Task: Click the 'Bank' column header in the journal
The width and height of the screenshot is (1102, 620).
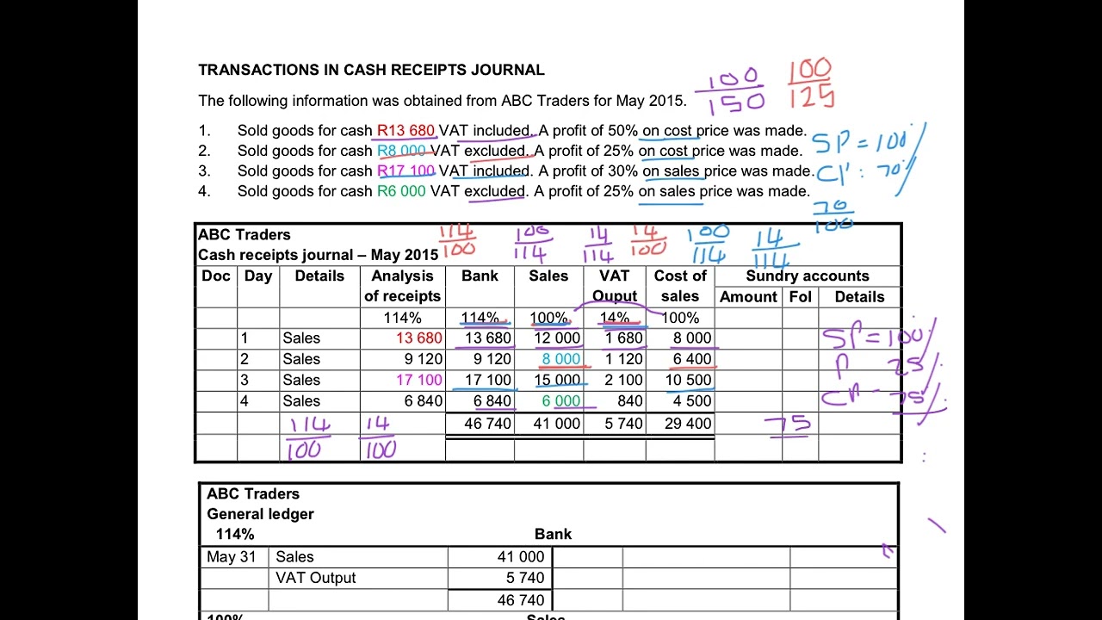Action: click(x=480, y=276)
